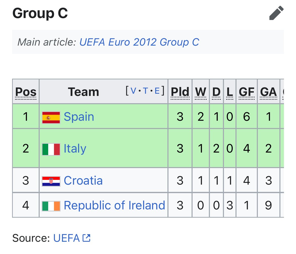This screenshot has width=296, height=254.
Task: Open the Spain team link
Action: coord(79,117)
